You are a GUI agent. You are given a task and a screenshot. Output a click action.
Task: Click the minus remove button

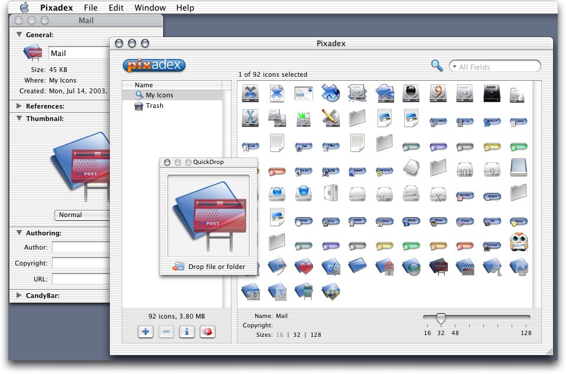click(166, 332)
